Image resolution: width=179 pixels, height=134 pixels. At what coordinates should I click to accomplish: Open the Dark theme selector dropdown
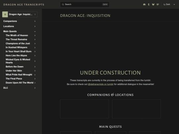pos(169,4)
